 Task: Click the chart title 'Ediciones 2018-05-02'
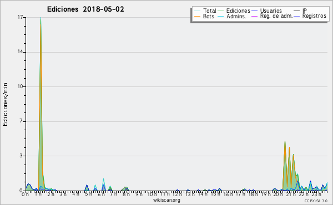pos(85,9)
